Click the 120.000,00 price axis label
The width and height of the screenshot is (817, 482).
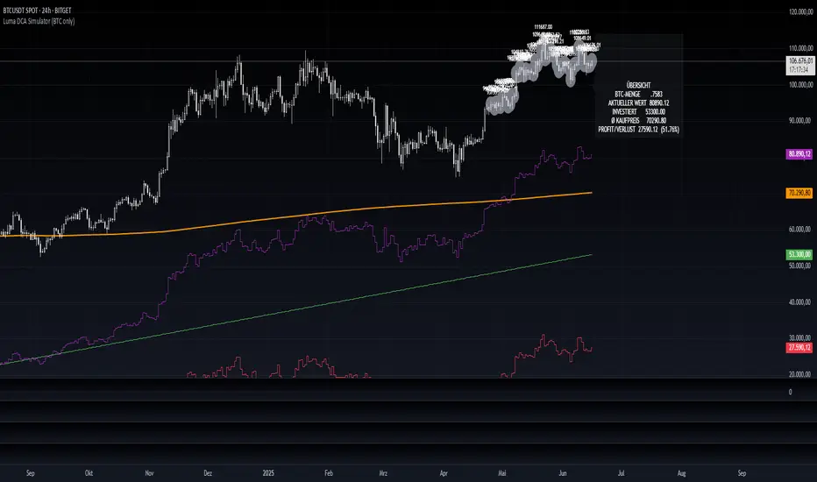coord(800,12)
